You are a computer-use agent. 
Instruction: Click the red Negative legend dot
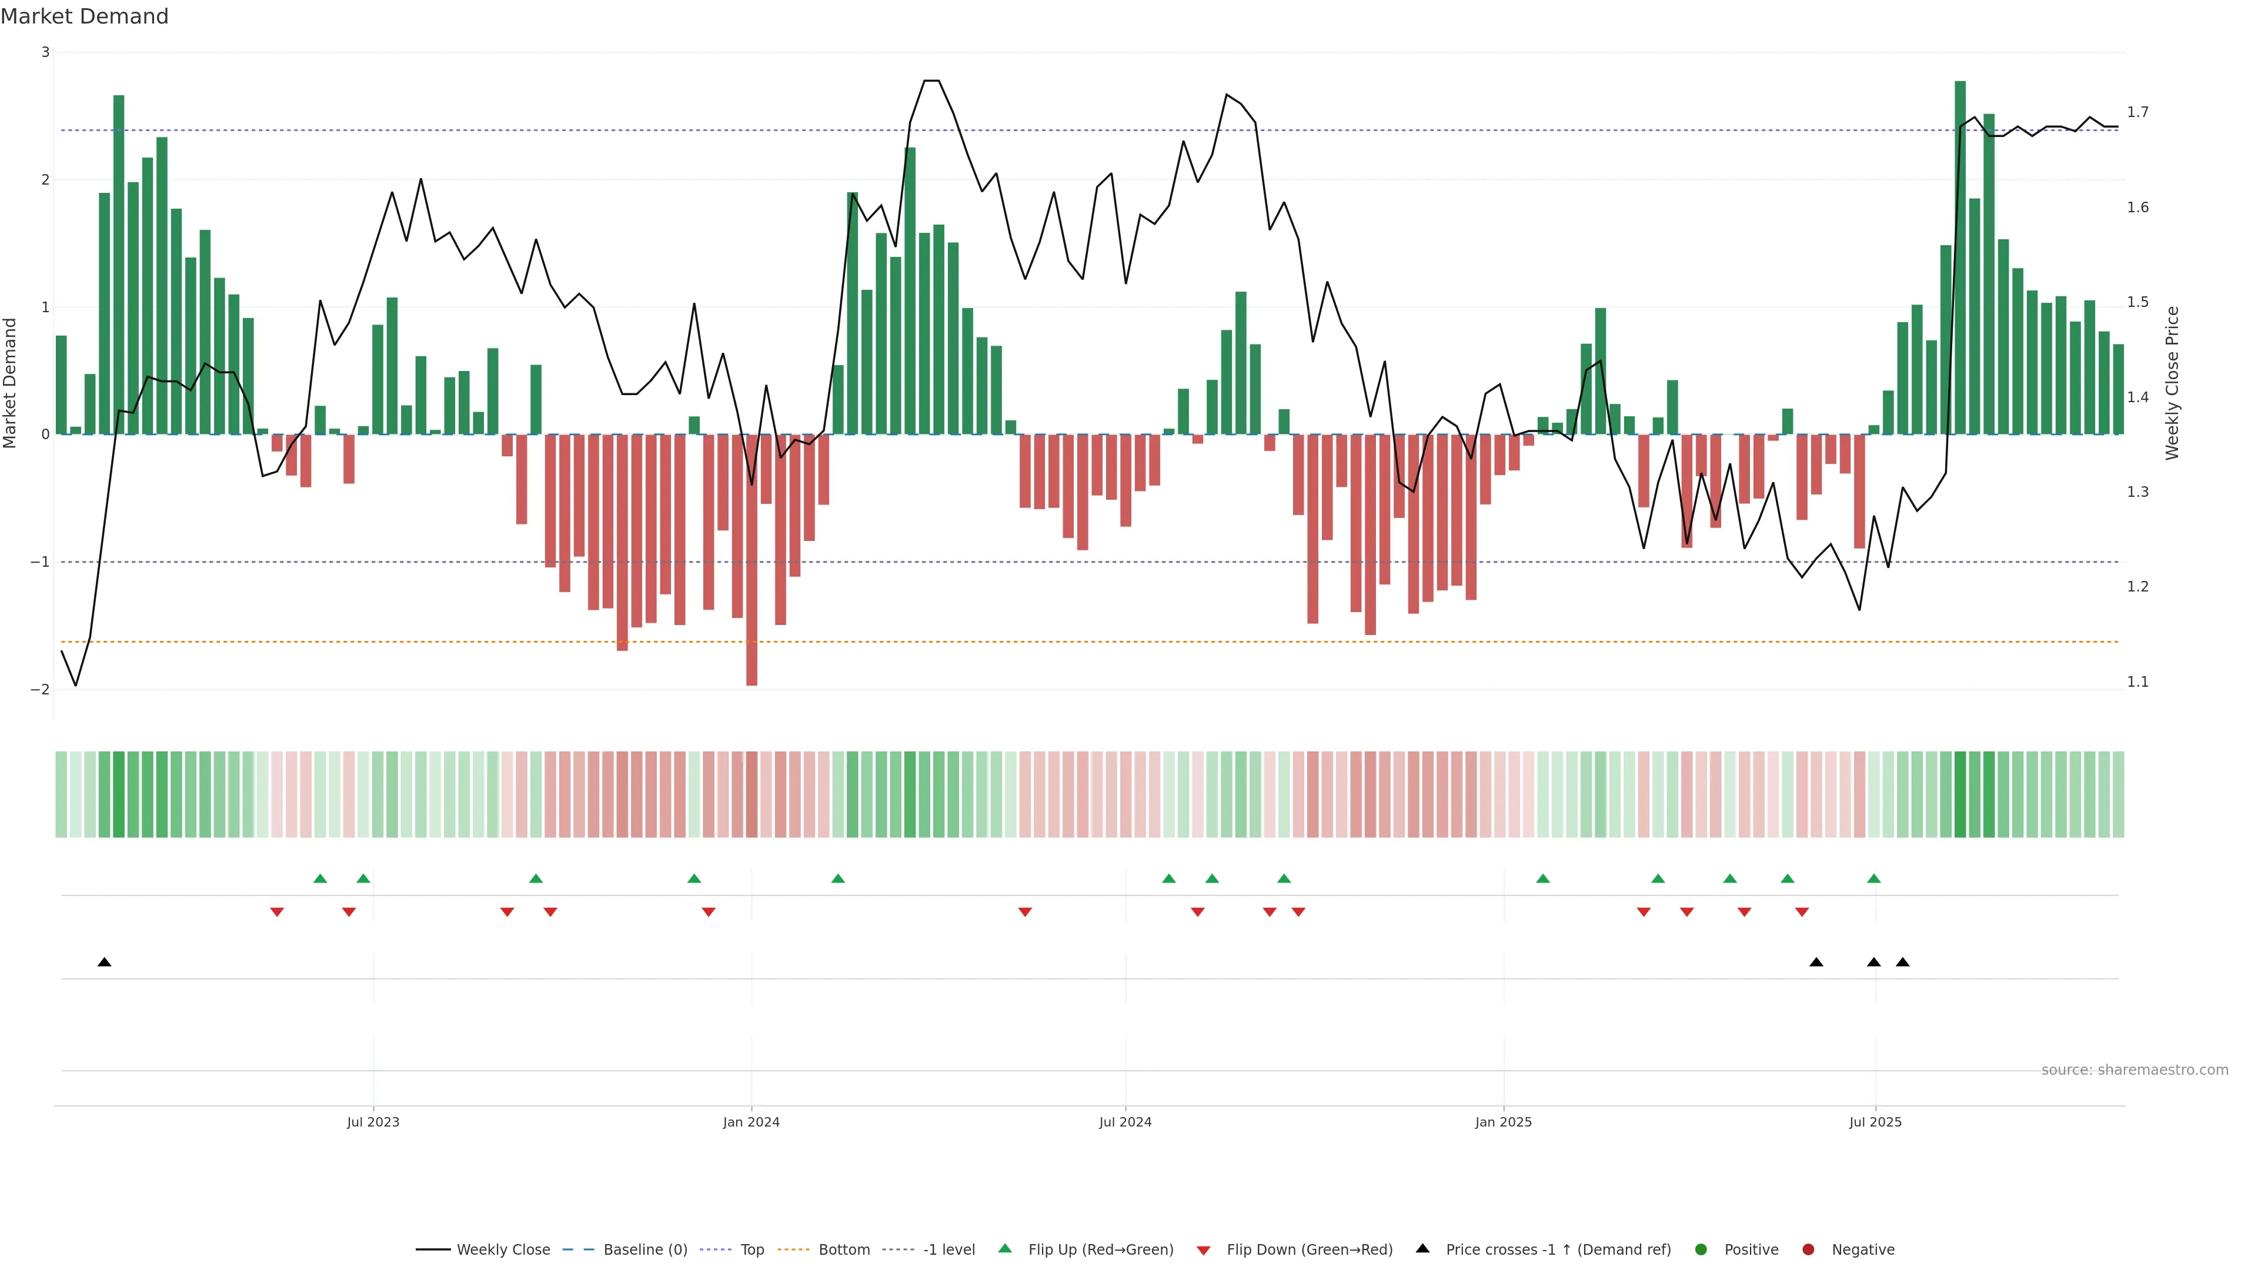[1808, 1249]
